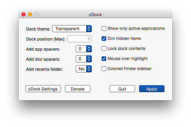The width and height of the screenshot is (191, 127).
Task: Quit the cDock application
Action: pyautogui.click(x=122, y=89)
